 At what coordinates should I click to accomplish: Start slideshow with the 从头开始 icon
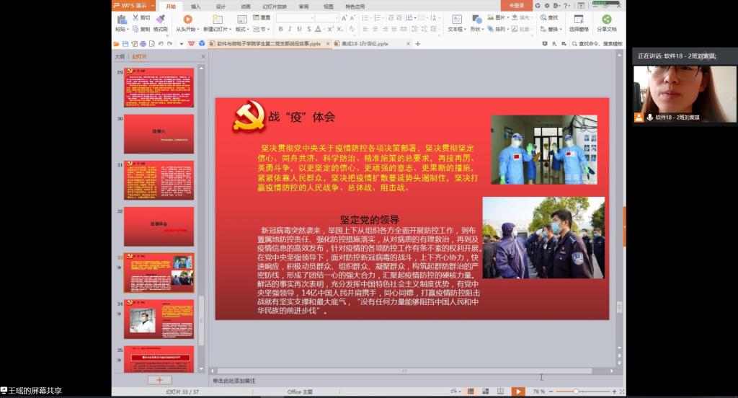187,19
